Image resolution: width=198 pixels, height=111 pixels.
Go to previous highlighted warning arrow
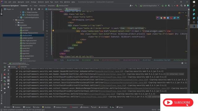[x=183, y=13]
